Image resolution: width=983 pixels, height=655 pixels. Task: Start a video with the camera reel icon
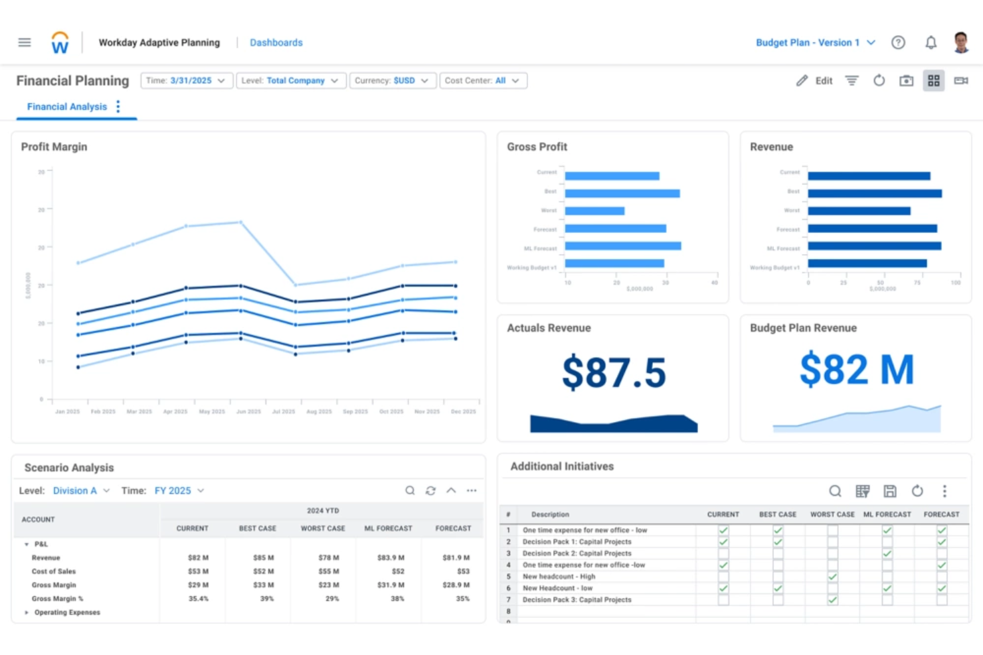tap(960, 80)
